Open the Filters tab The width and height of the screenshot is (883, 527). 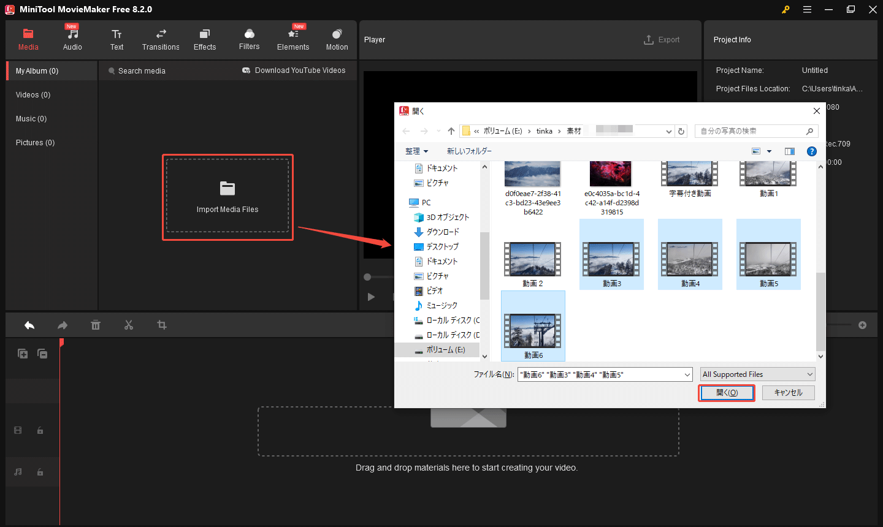click(x=249, y=40)
